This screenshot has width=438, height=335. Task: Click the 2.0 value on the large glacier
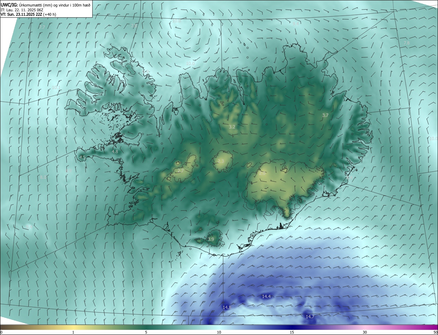point(262,173)
